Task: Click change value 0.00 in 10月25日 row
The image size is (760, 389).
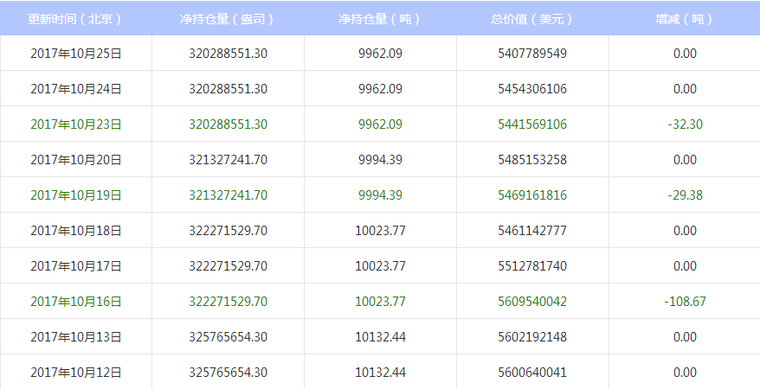Action: pos(685,54)
